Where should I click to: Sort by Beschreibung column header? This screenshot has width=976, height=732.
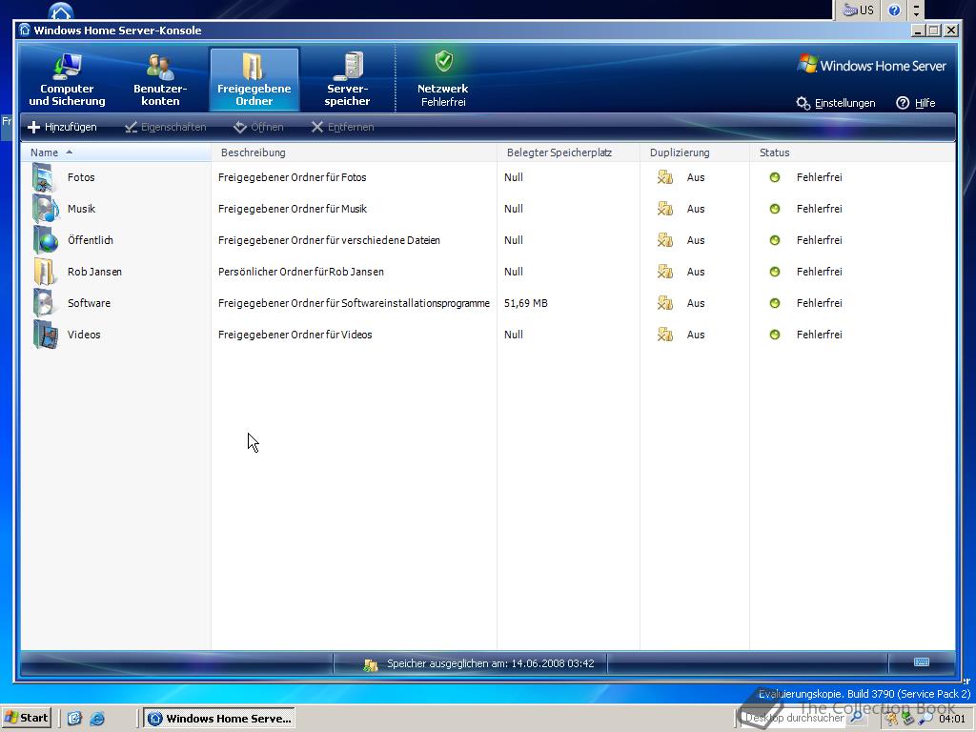click(355, 152)
